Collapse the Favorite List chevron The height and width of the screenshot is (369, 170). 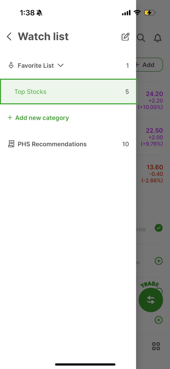point(60,65)
